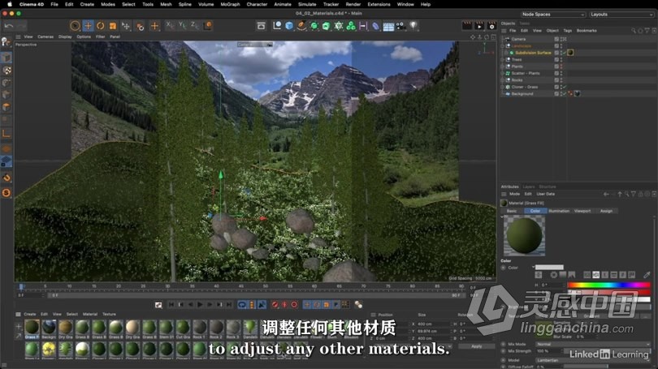Open the Apple menu

pos(9,4)
